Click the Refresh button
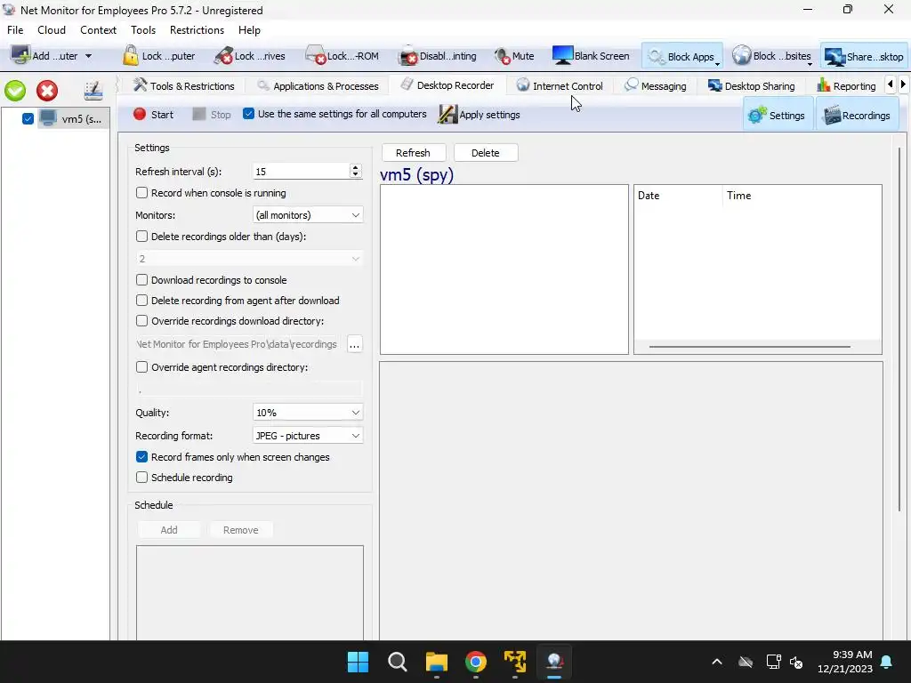 413,153
